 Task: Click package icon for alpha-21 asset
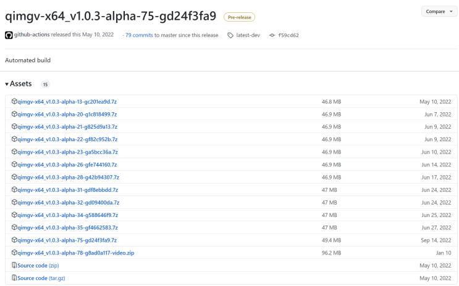(14, 126)
